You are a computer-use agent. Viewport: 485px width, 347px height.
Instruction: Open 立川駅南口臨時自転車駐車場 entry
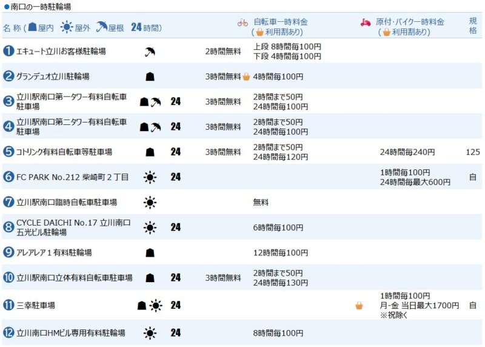[x=67, y=202]
